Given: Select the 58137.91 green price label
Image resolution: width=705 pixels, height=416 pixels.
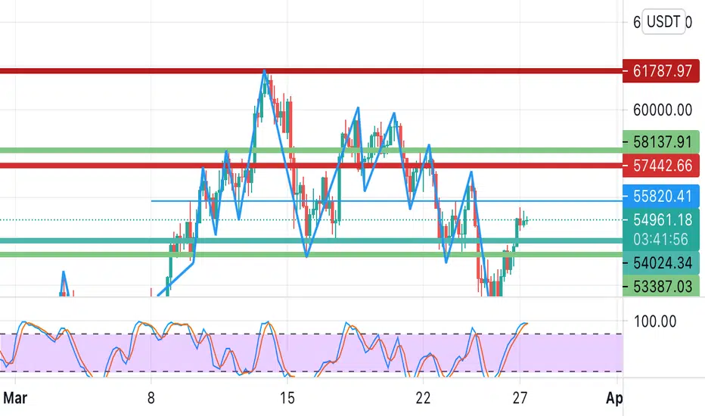Looking at the screenshot, I should tap(661, 142).
